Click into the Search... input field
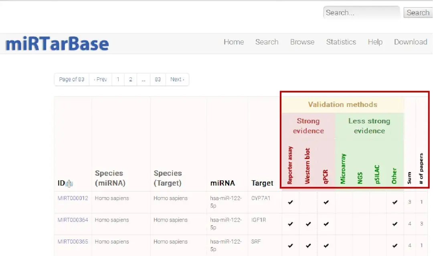Screen dimensions: 433x256 coord(361,13)
